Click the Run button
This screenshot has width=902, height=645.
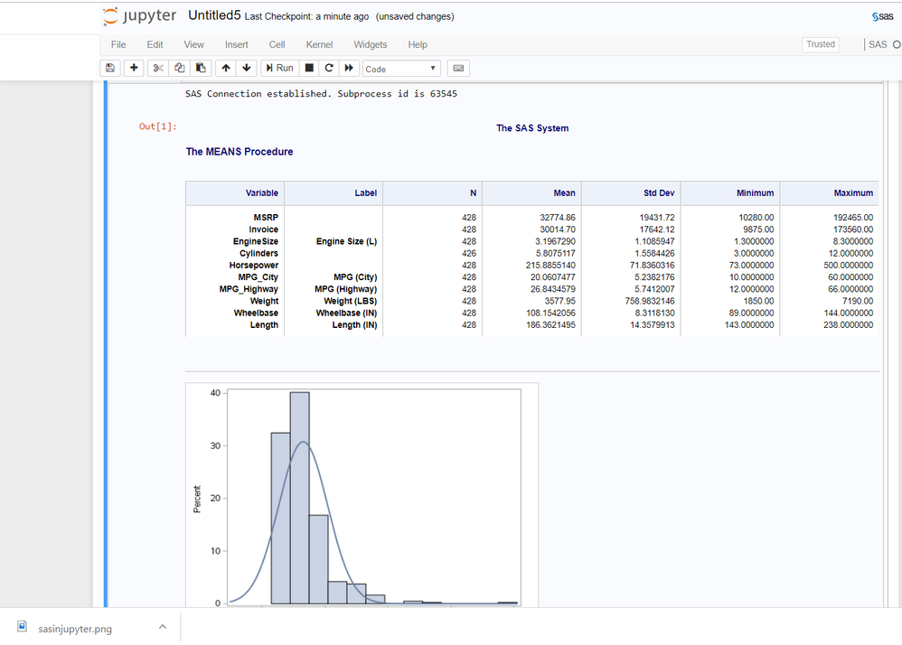279,69
